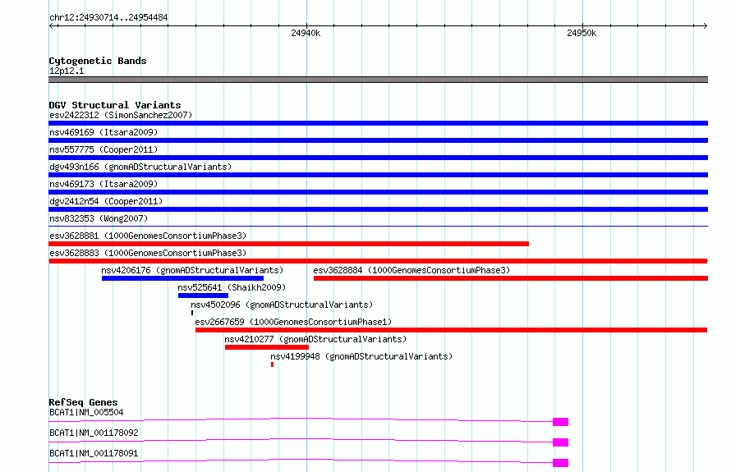Click the small red marker of nsv4199948
The height and width of the screenshot is (472, 731).
pyautogui.click(x=272, y=364)
